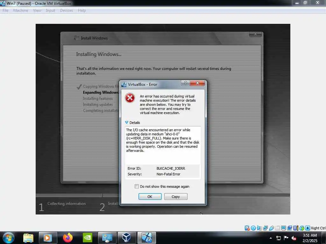
Task: Open the NVIDIA app from taskbar
Action: (88, 238)
